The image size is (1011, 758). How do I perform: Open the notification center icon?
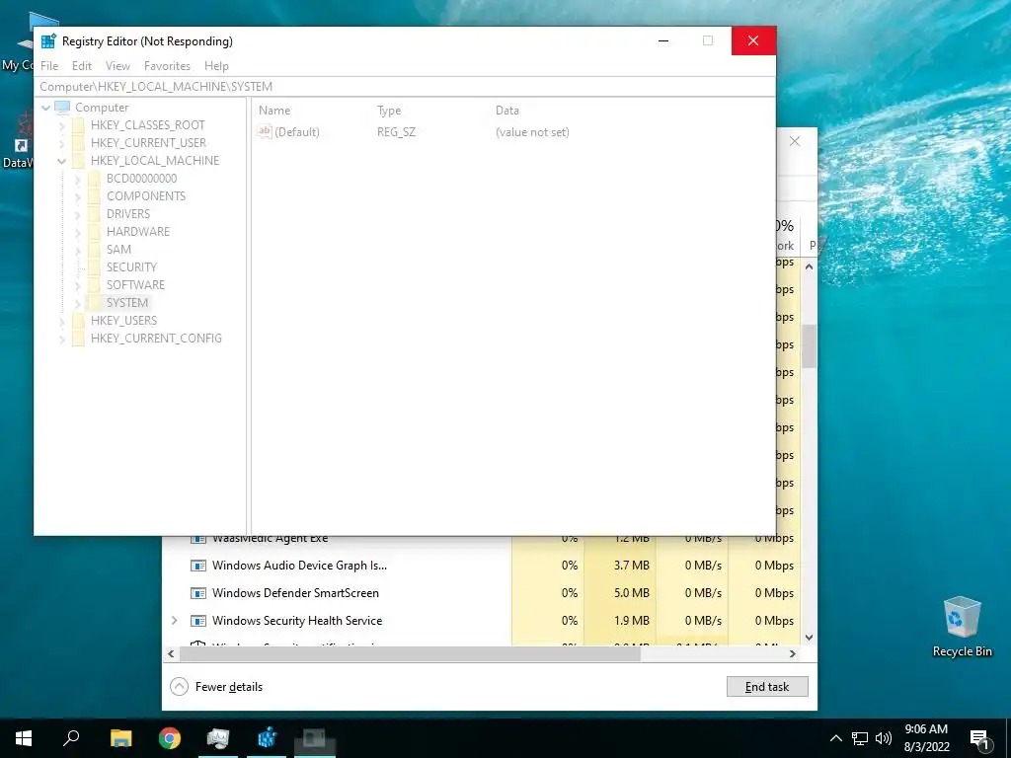979,739
